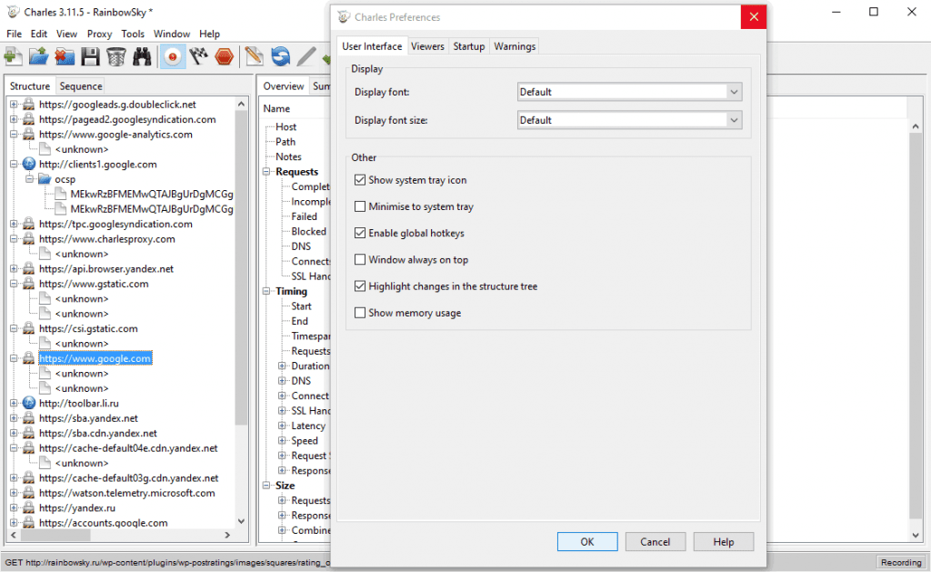Open Find with the binoculars icon

coord(142,57)
